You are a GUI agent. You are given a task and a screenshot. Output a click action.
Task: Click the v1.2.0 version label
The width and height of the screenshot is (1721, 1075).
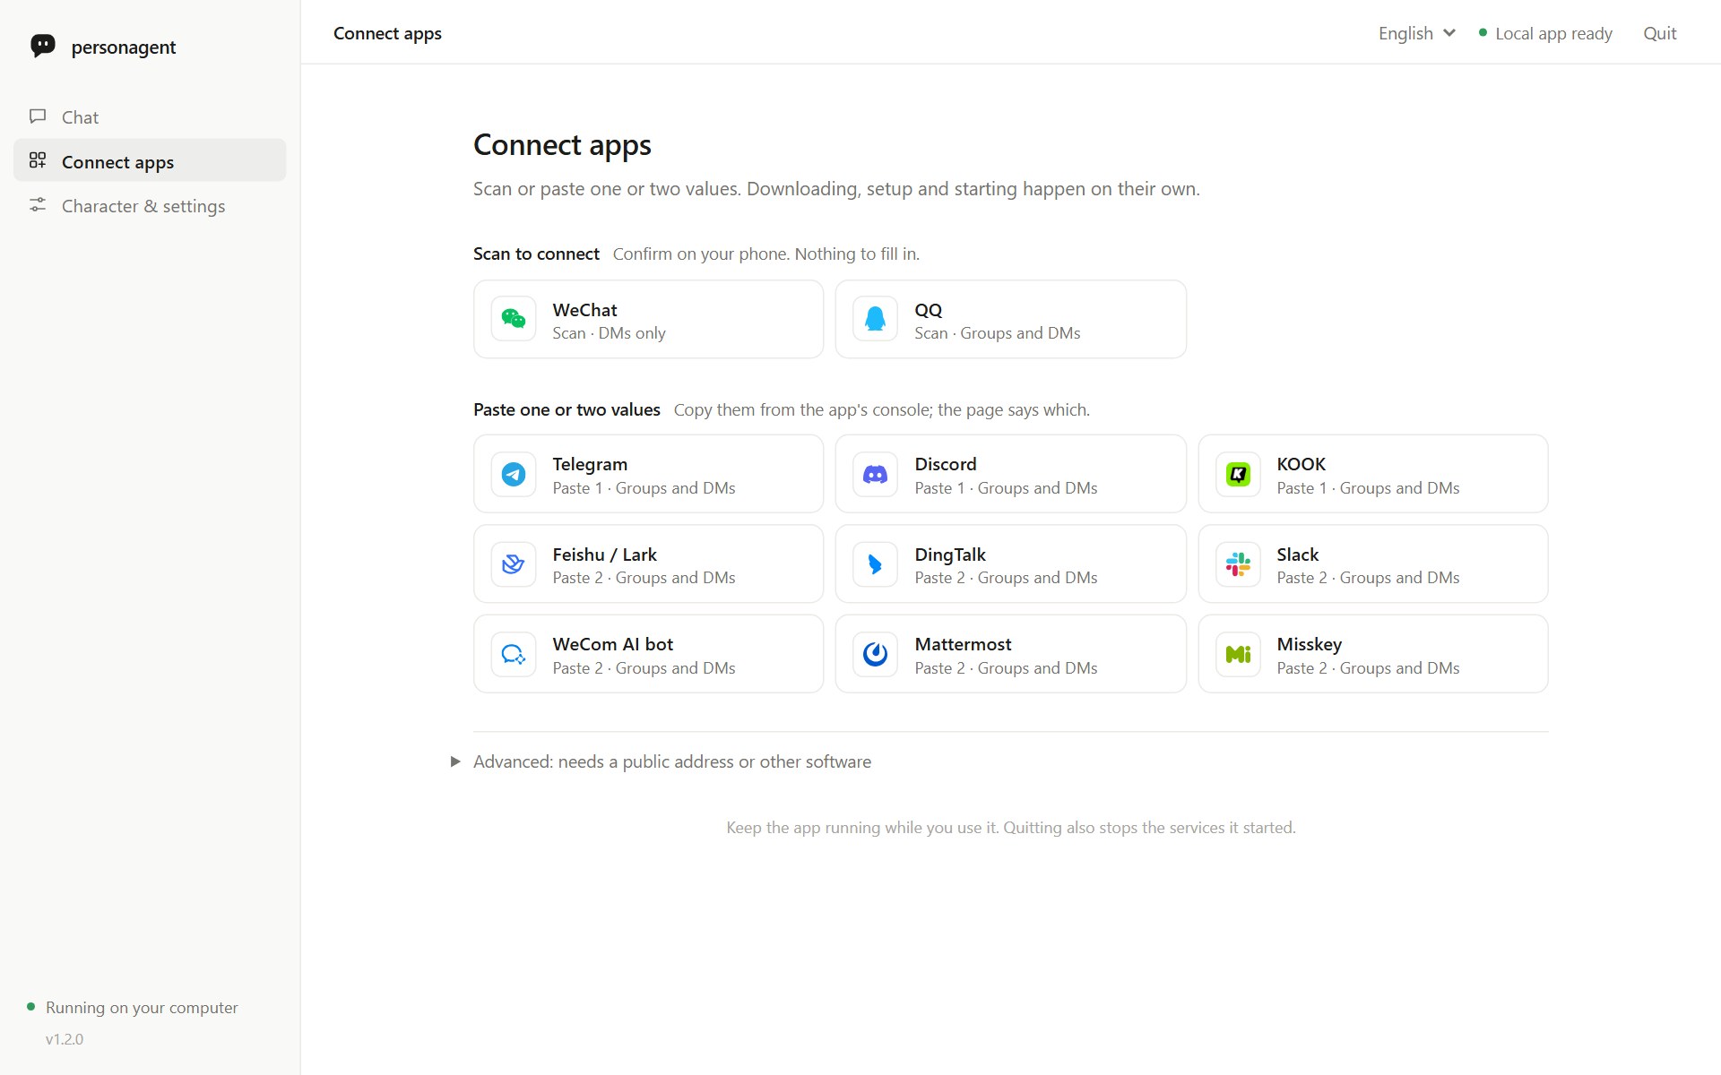tap(65, 1039)
